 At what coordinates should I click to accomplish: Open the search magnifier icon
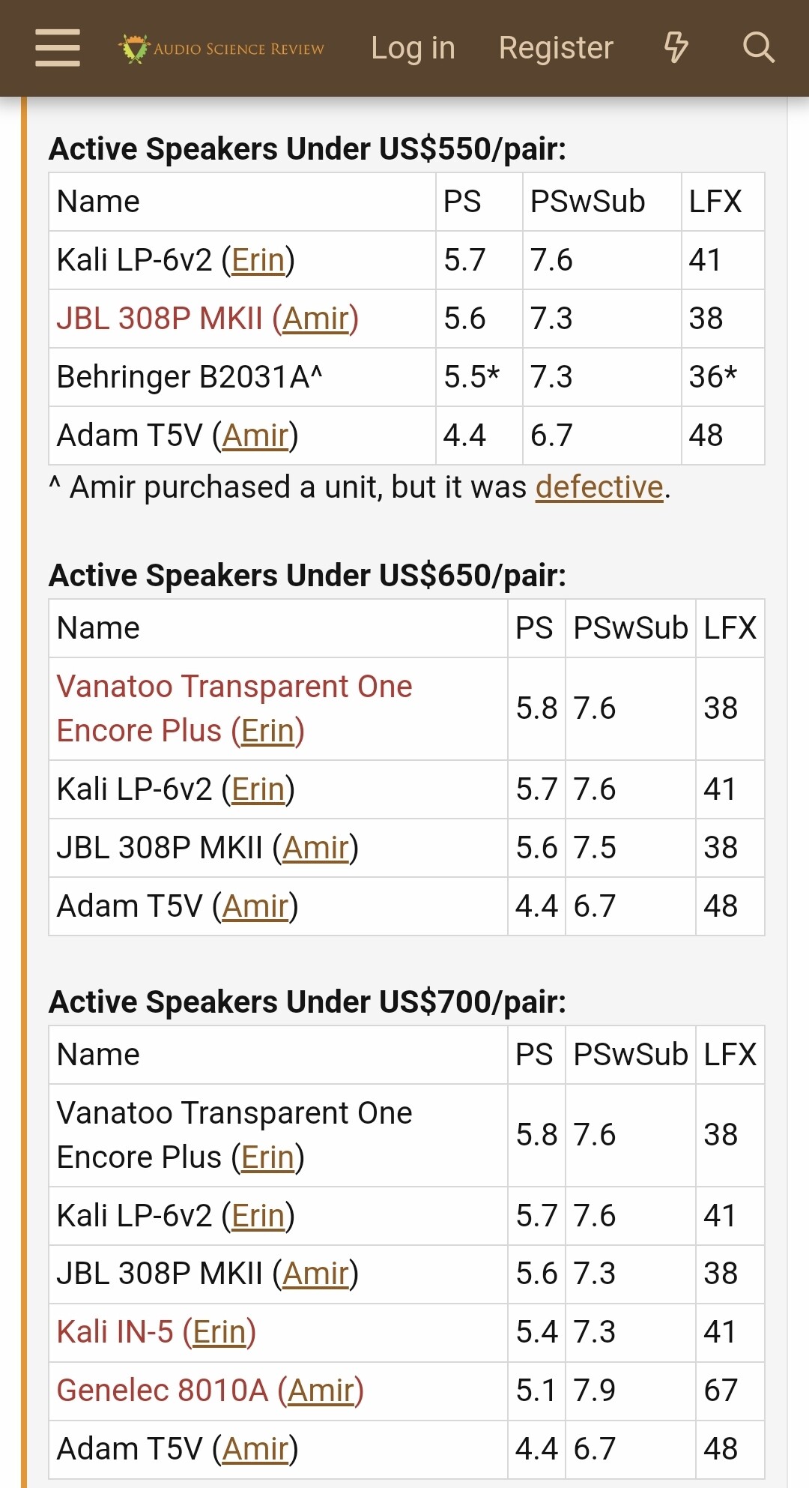coord(758,48)
